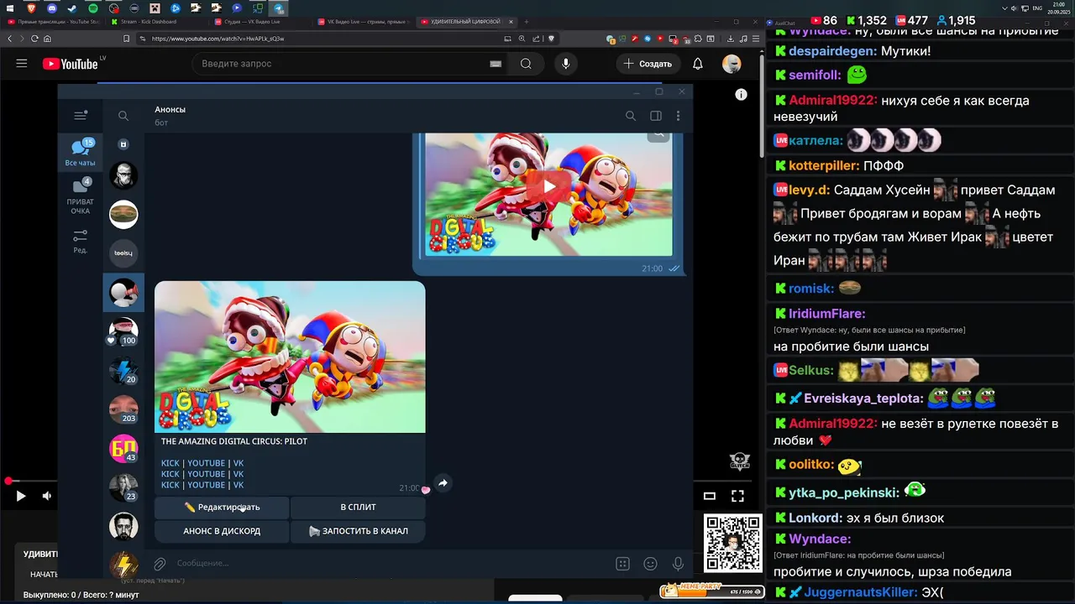Toggle YouTube theater mode
The image size is (1075, 604).
(709, 496)
